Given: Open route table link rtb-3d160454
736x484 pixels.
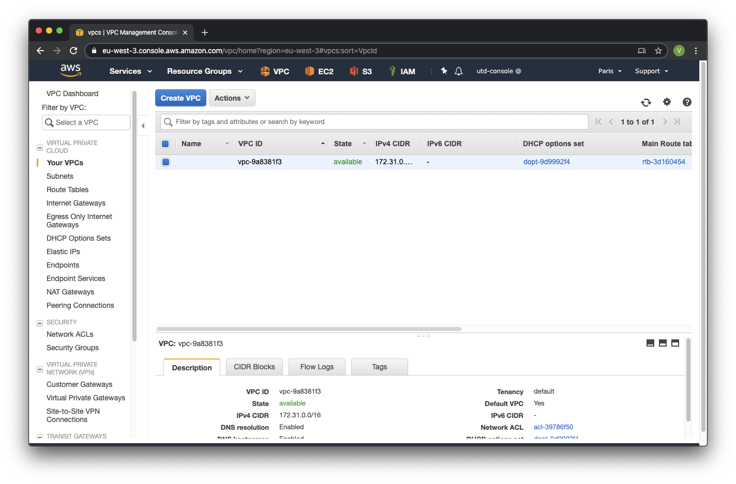Looking at the screenshot, I should (664, 162).
